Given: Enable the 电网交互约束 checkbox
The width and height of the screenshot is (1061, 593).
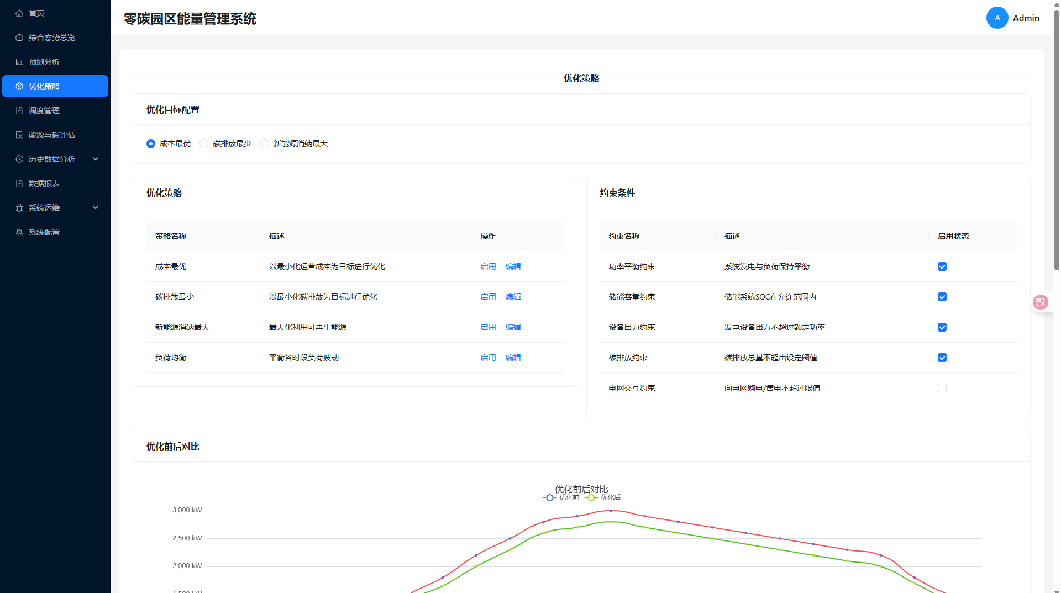Looking at the screenshot, I should point(942,388).
